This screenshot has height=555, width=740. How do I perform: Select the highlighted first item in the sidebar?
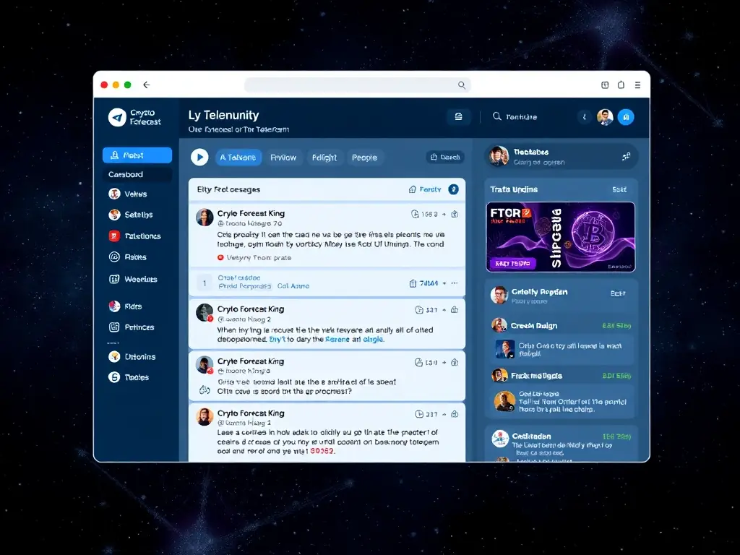tap(137, 155)
